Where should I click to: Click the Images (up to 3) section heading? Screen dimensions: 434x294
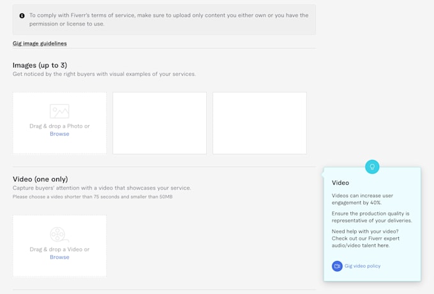tap(40, 65)
